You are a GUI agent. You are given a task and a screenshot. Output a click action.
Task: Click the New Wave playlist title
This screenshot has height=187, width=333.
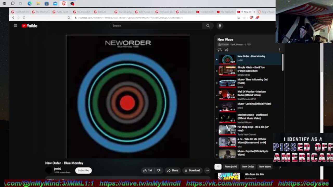225,39
